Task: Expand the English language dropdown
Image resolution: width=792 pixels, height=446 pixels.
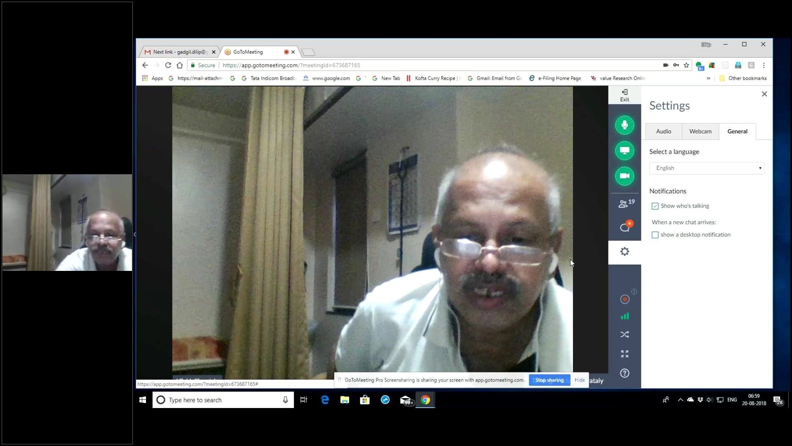Action: (x=706, y=168)
